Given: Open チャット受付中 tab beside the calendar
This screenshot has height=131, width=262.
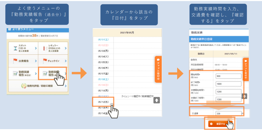Looking at the screenshot, I should 158,69.
